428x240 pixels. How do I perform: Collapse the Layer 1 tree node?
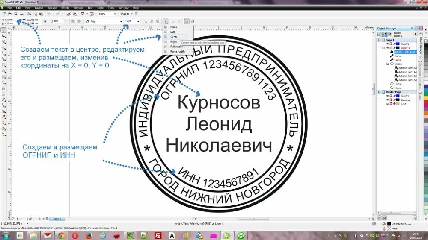(x=383, y=48)
